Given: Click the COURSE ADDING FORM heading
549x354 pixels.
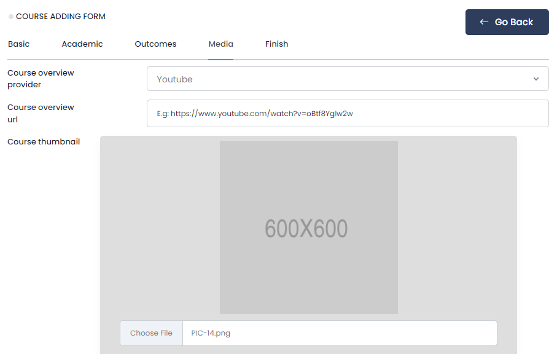Looking at the screenshot, I should (x=60, y=17).
